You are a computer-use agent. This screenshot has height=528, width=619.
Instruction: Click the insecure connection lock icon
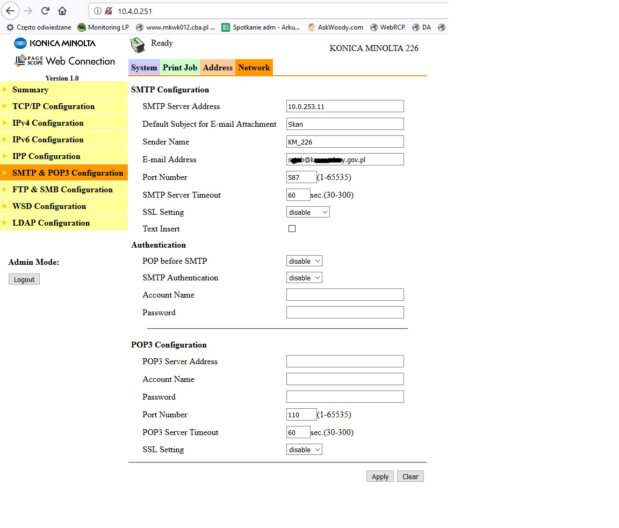(x=109, y=11)
